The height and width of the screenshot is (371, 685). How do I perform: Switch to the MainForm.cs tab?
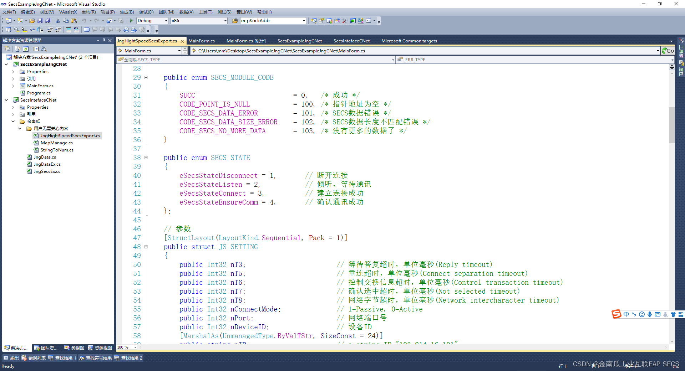[x=202, y=41]
